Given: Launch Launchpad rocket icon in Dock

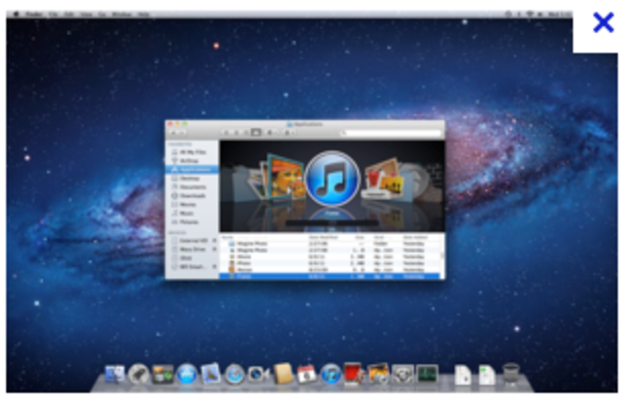Looking at the screenshot, I should coord(138,374).
